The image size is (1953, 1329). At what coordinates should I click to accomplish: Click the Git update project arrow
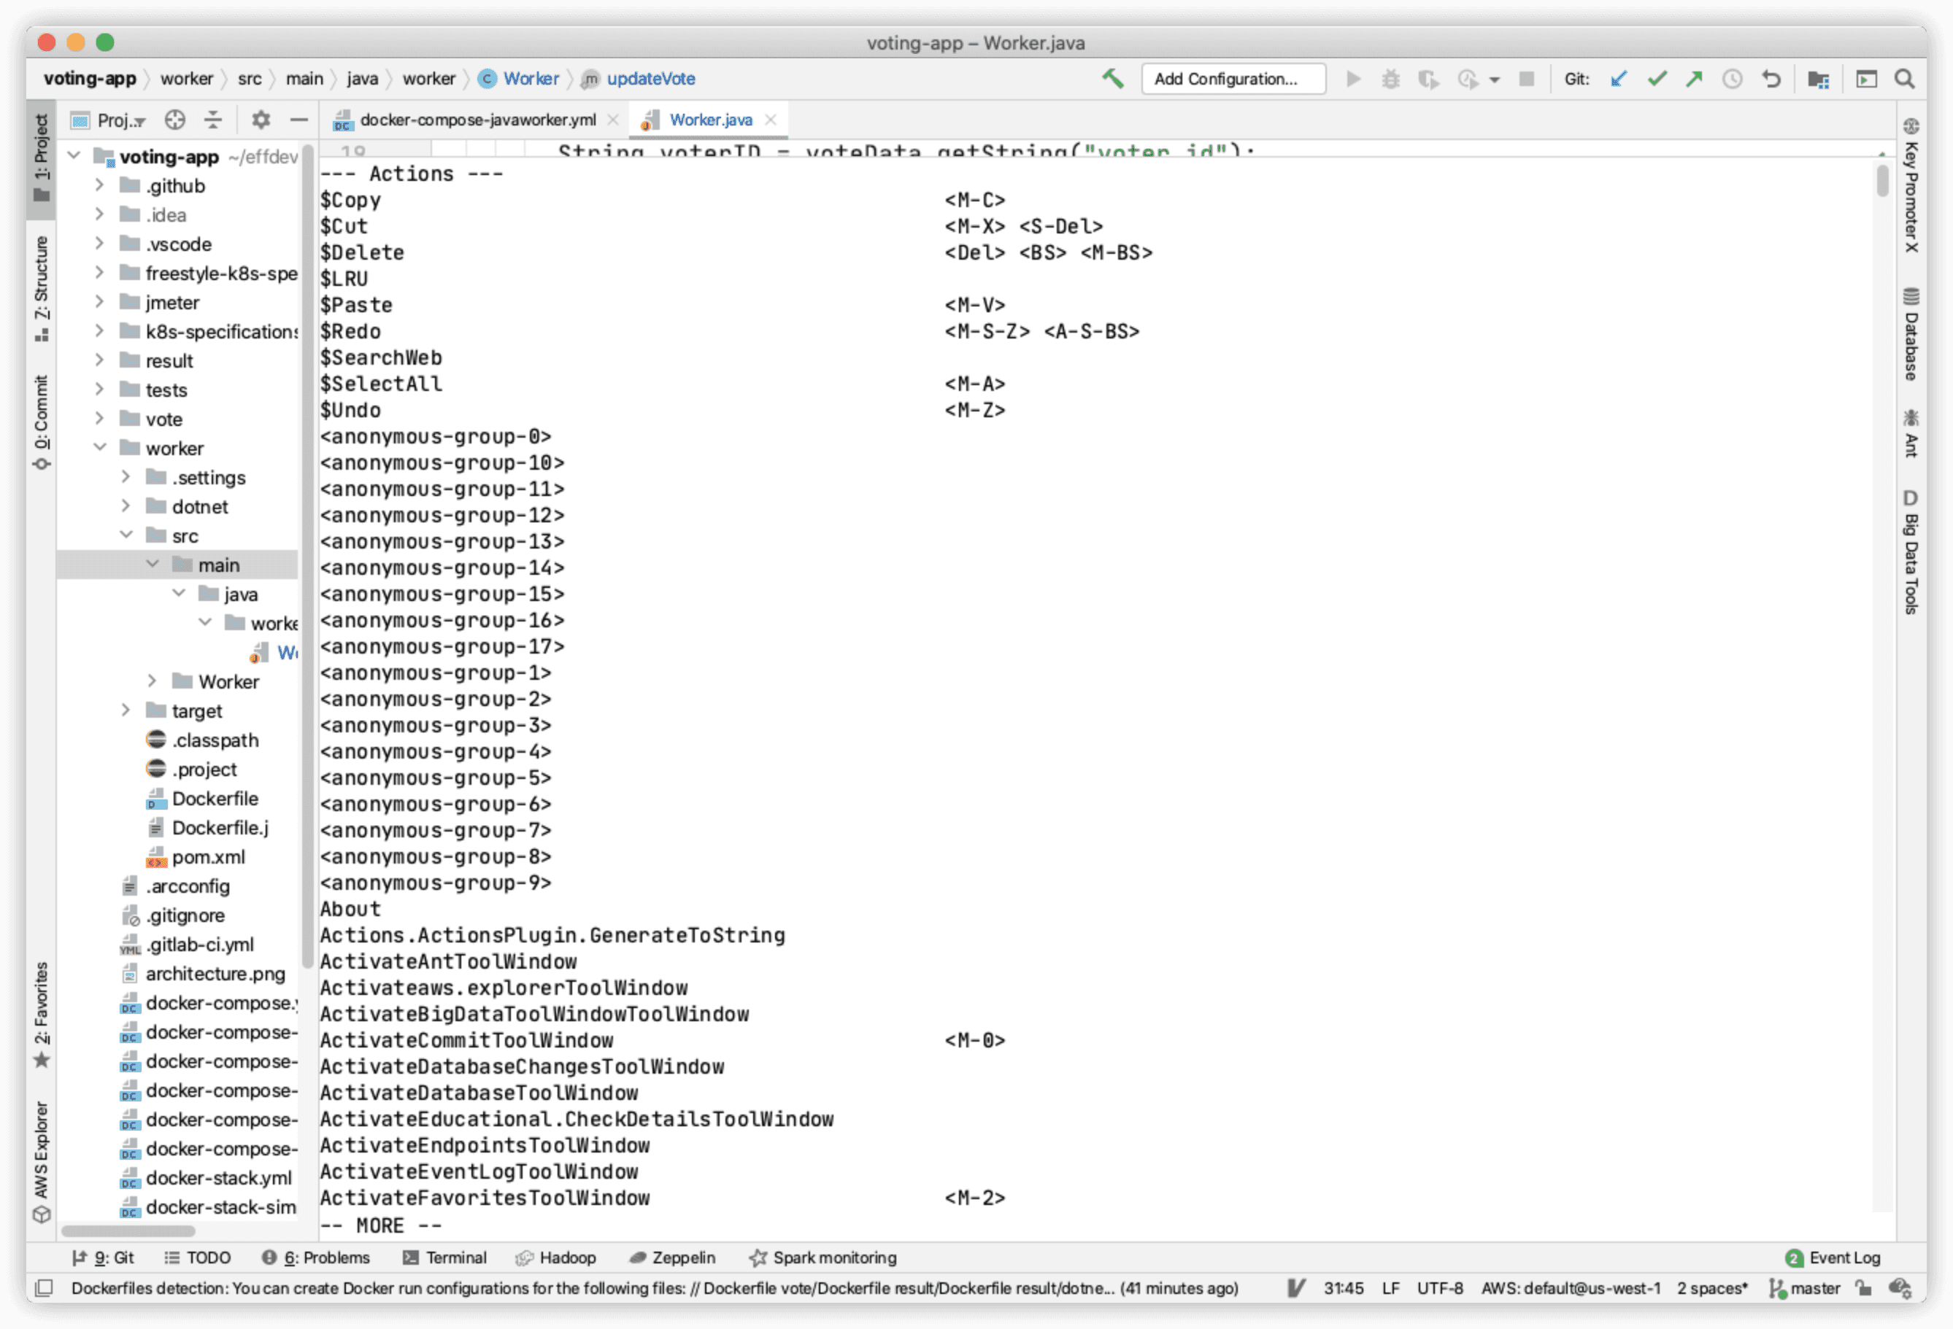(1619, 79)
